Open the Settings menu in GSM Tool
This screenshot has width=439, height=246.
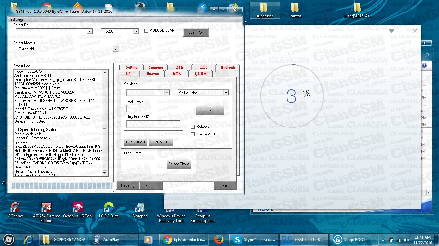point(17,20)
